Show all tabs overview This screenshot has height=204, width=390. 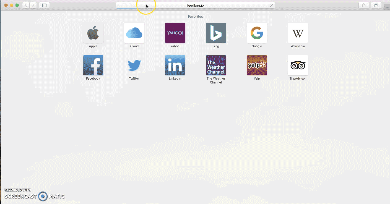pyautogui.click(x=376, y=5)
